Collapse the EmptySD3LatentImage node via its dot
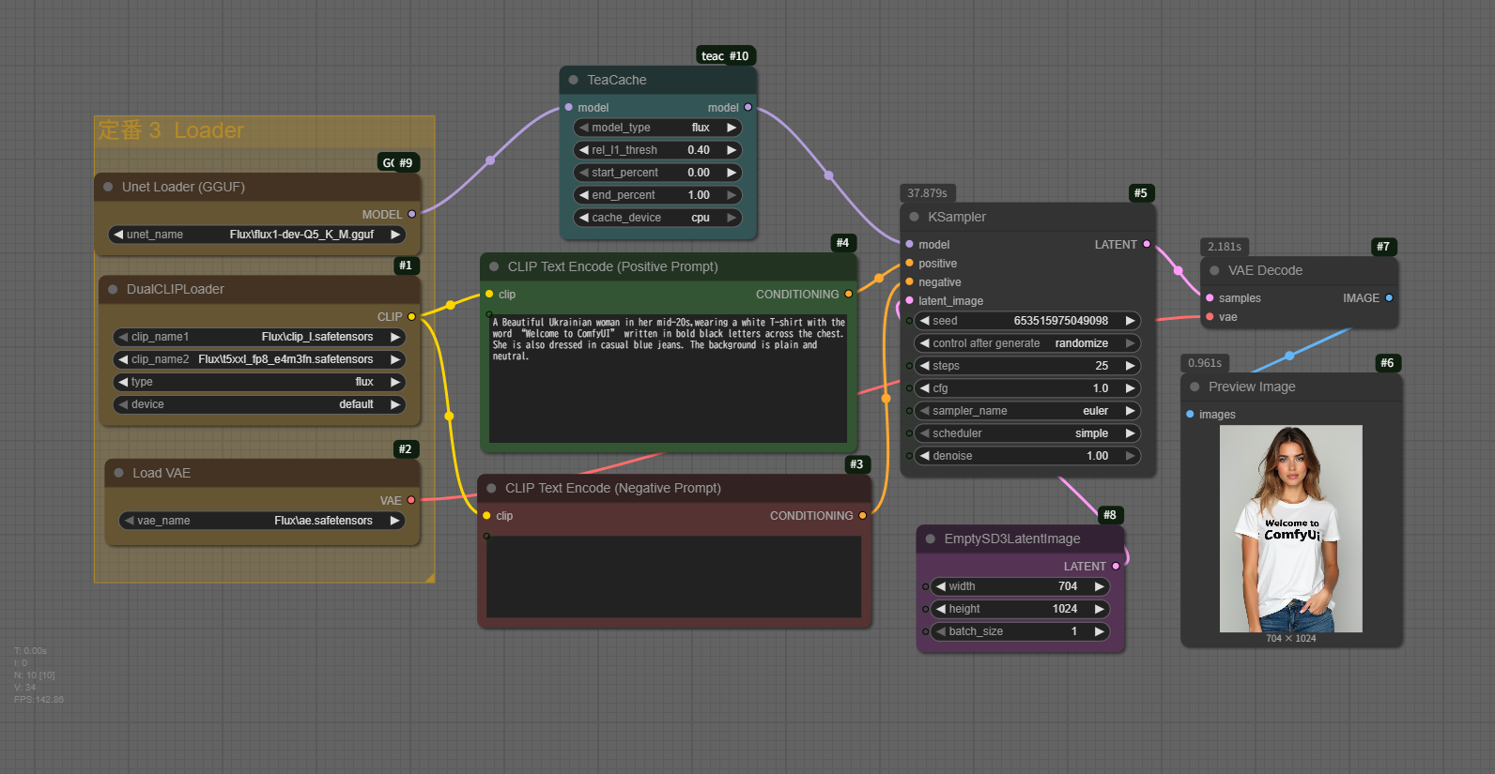The image size is (1495, 774). click(x=931, y=539)
